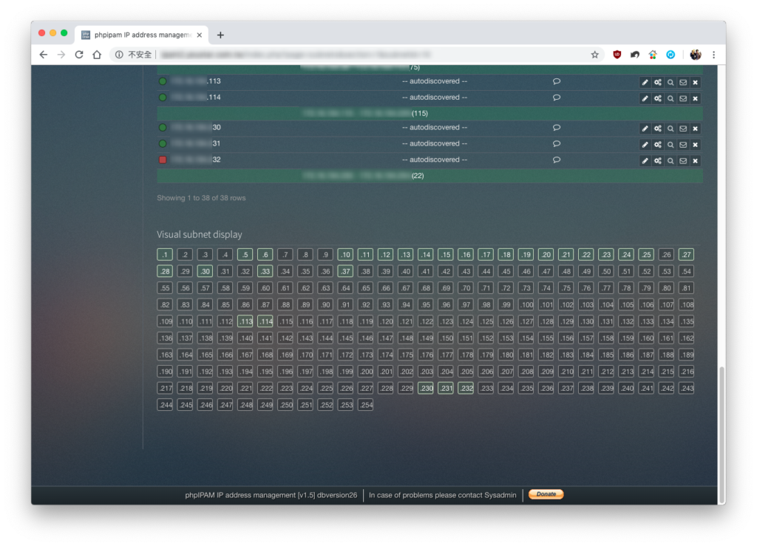Open a new browser tab

tap(220, 35)
